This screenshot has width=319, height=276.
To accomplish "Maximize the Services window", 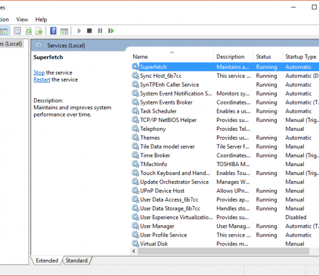I will (314, 7).
